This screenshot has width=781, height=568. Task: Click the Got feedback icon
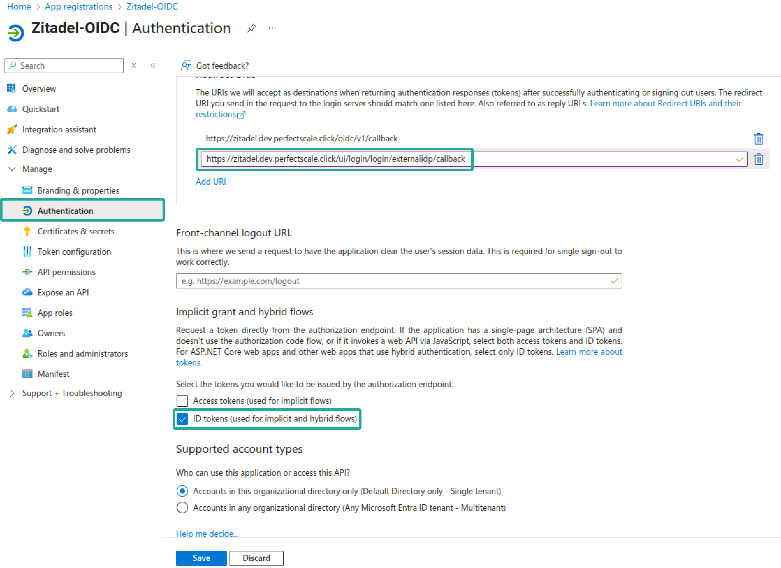click(186, 65)
